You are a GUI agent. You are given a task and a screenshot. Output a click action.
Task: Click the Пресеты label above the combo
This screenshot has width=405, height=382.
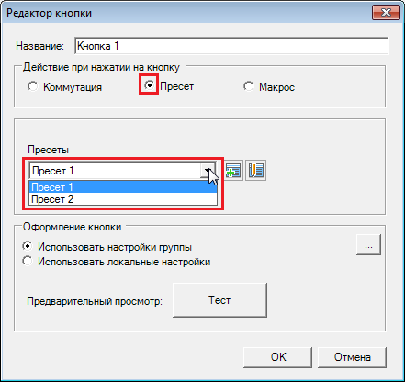(49, 150)
